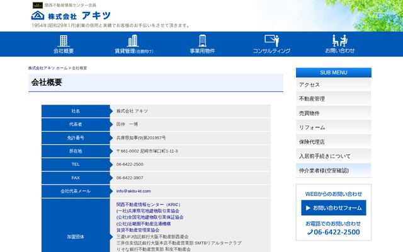403x252 pixels.
Task: Open 保険代理店 in sub menu
Action: coord(334,142)
